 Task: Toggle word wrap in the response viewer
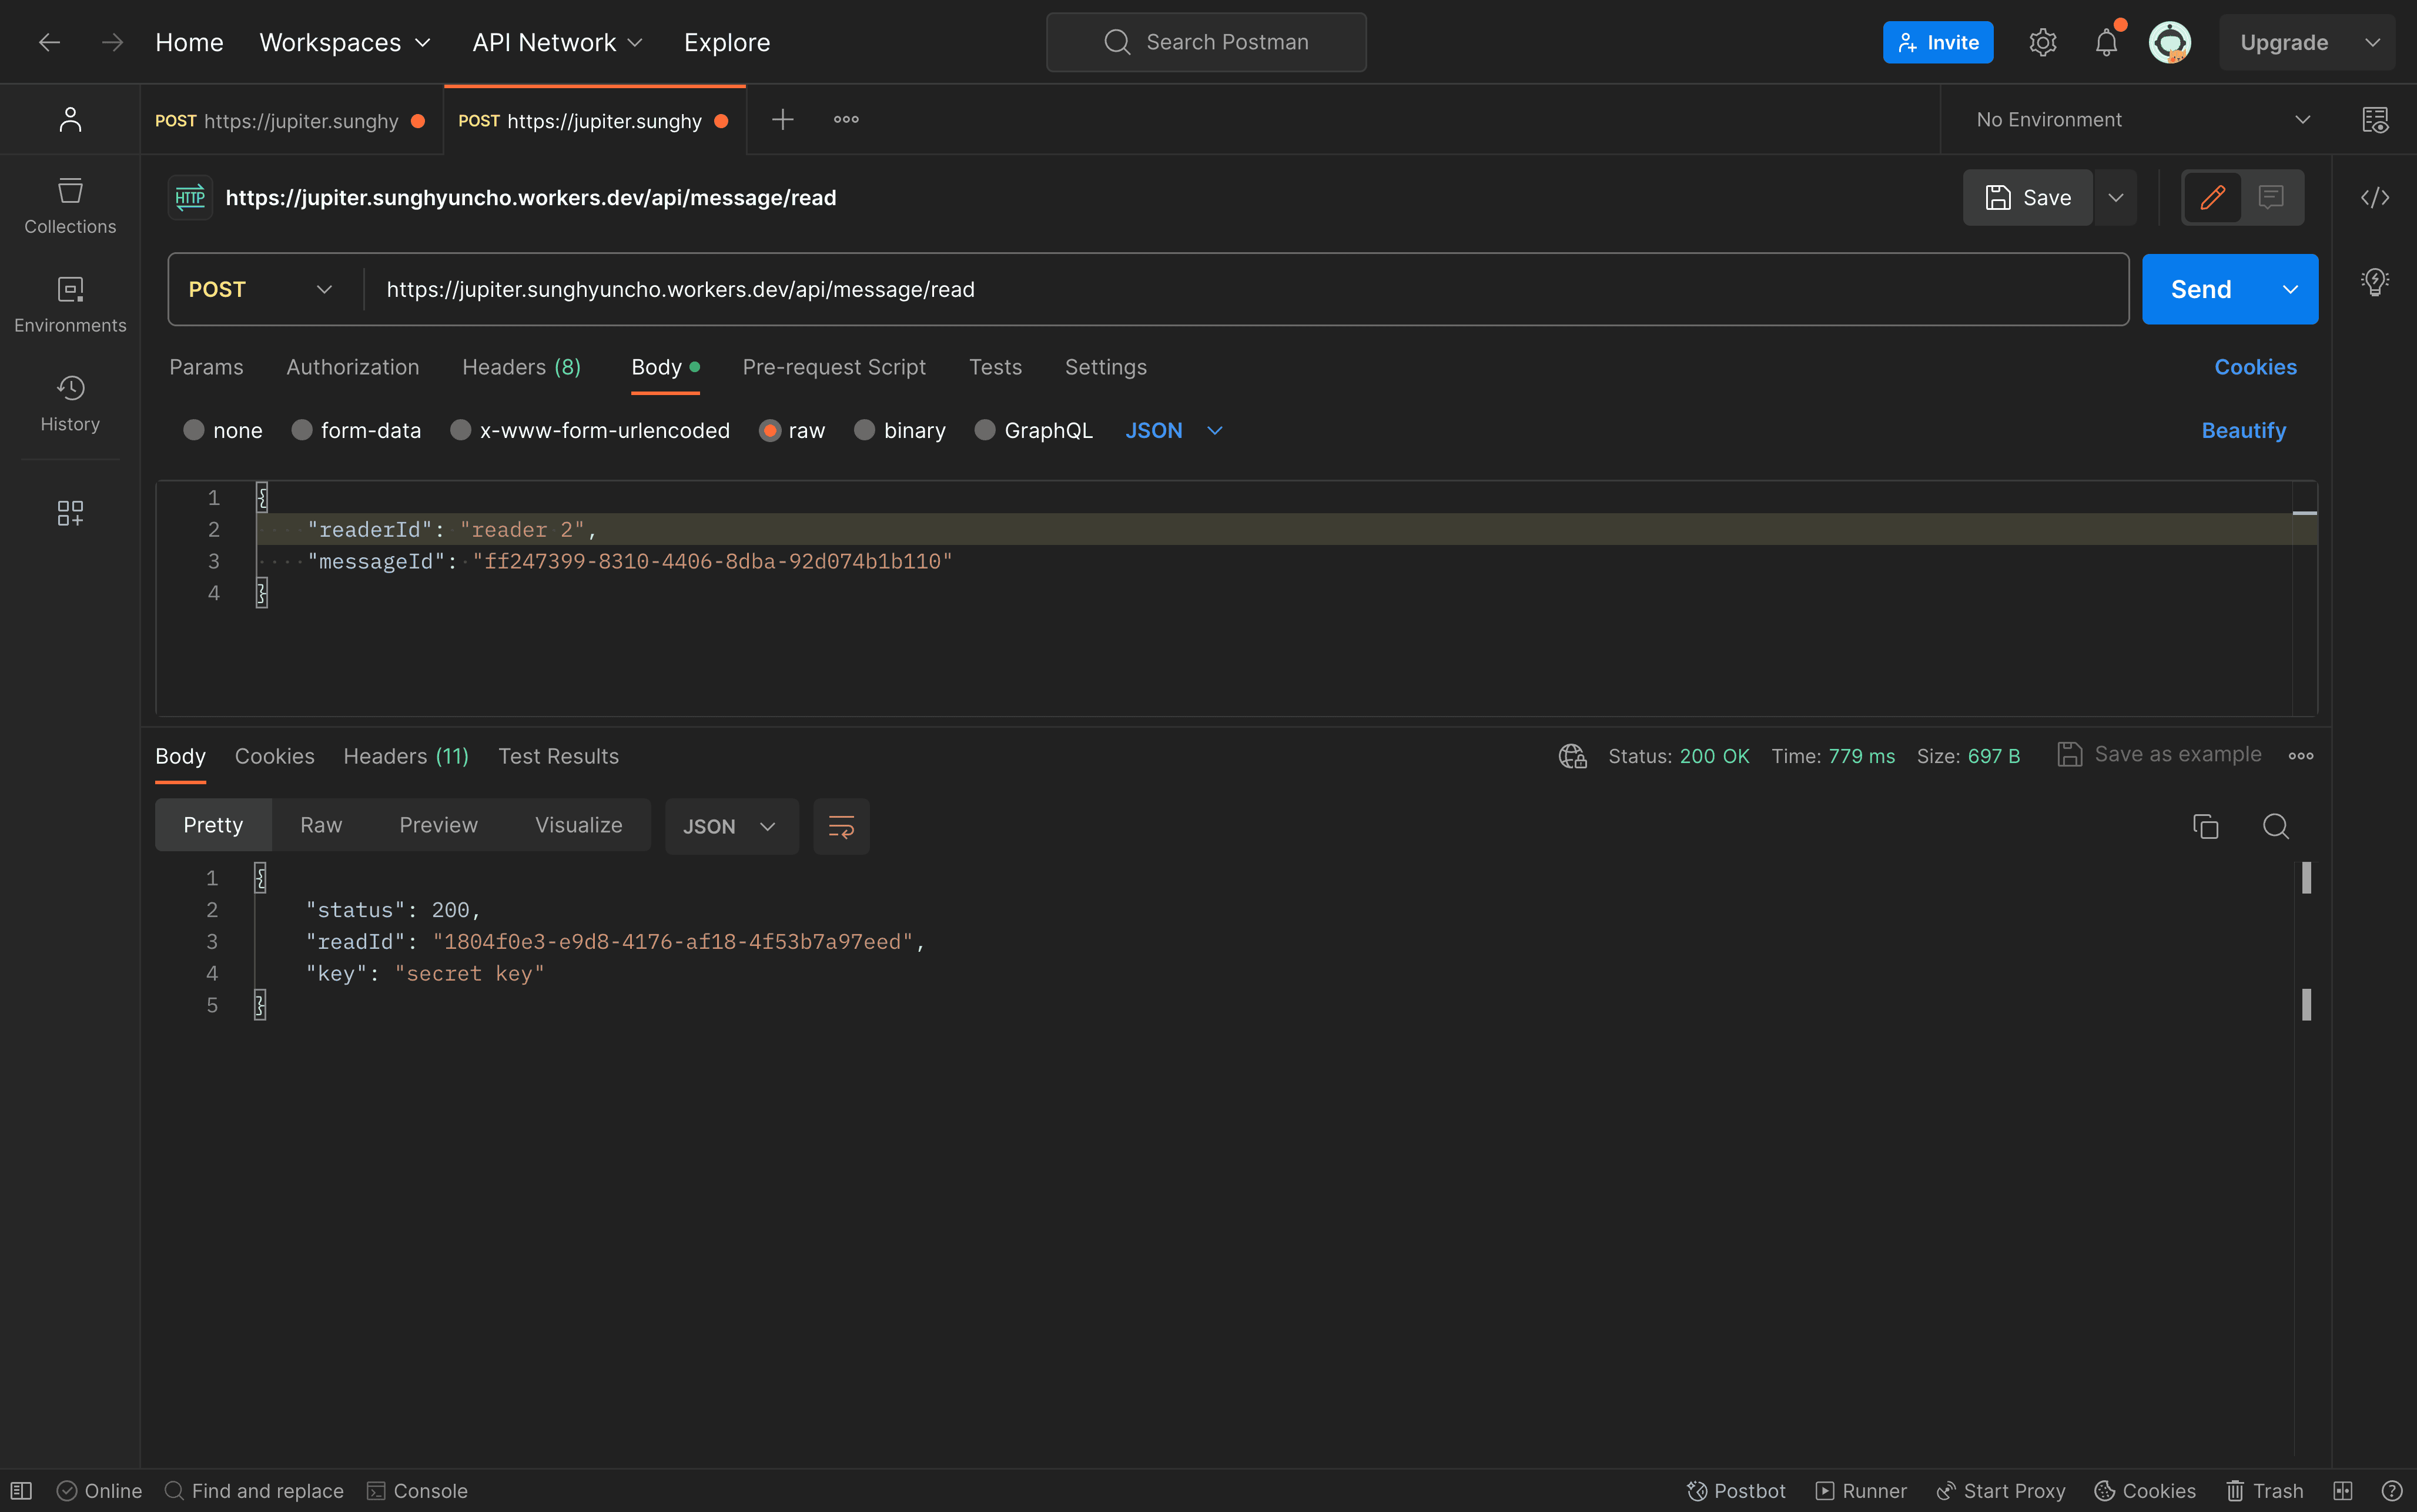click(x=841, y=826)
